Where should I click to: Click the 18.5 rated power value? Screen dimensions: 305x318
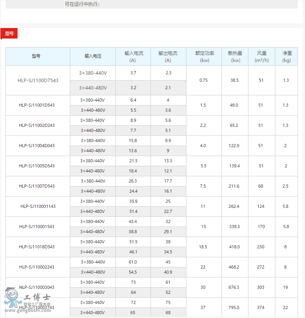pyautogui.click(x=203, y=247)
